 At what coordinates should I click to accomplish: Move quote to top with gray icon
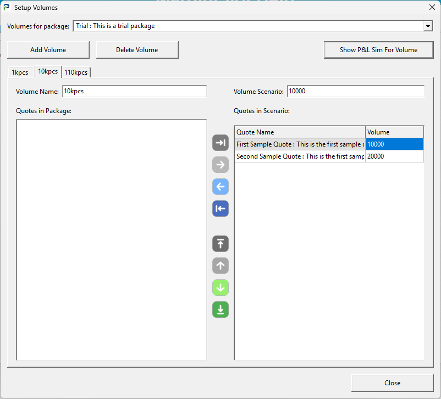pos(220,244)
